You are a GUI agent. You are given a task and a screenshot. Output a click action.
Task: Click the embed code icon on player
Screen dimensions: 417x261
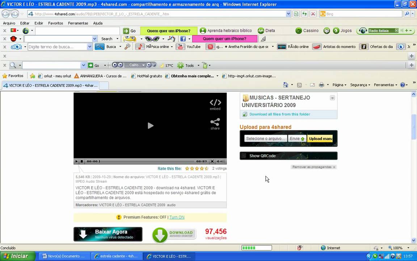(215, 104)
